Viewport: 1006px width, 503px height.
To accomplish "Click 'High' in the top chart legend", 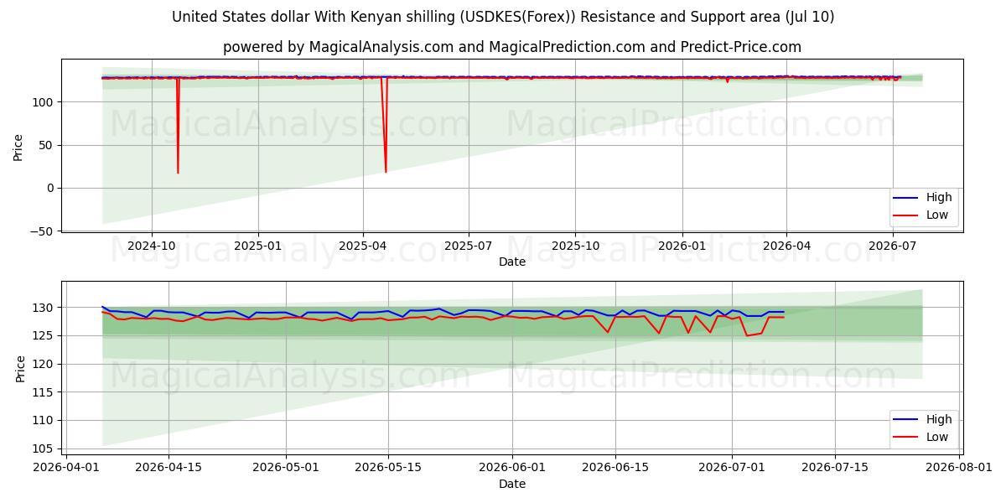I will point(939,198).
